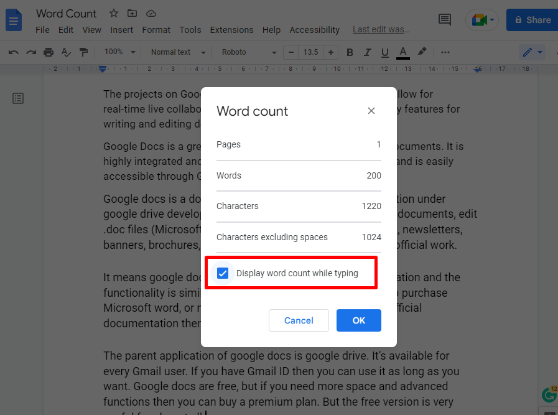Run spelling and grammar check icon
The width and height of the screenshot is (558, 415).
[x=66, y=52]
